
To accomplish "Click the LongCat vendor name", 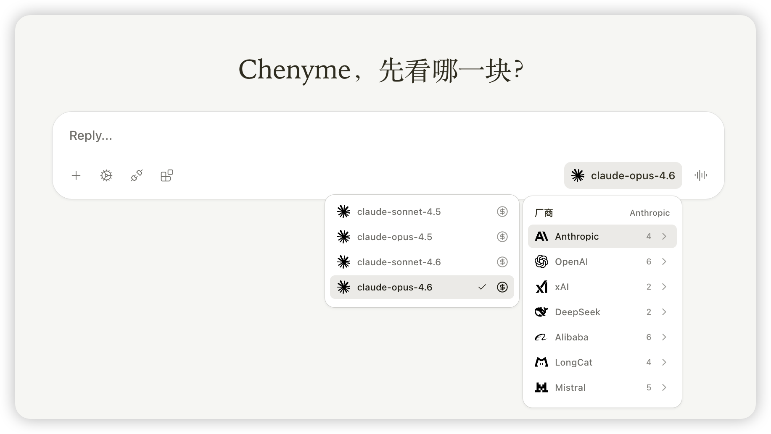I will click(x=573, y=363).
